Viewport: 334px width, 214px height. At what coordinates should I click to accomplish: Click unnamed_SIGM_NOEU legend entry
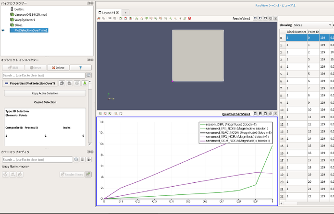click(235, 141)
